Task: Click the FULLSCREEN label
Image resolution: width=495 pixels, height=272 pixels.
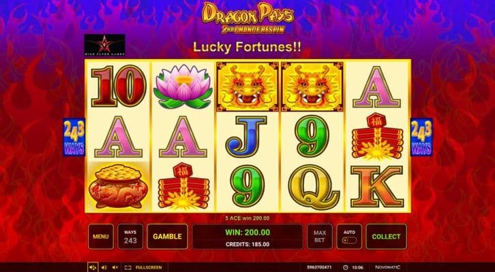Action: (149, 268)
